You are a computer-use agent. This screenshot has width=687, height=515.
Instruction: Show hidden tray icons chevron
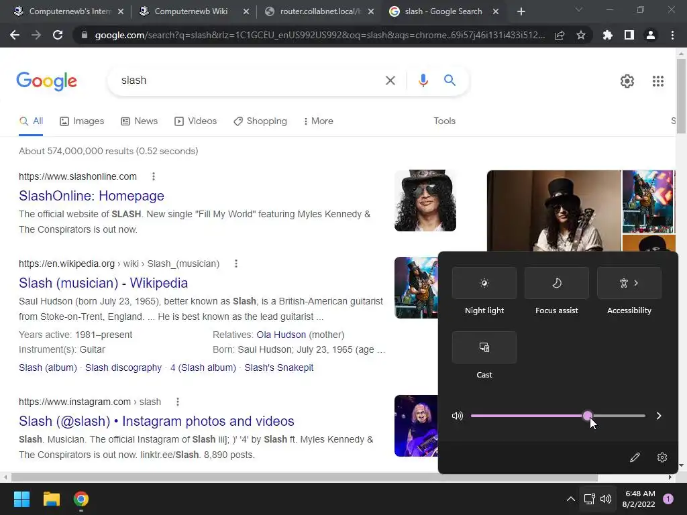[570, 499]
